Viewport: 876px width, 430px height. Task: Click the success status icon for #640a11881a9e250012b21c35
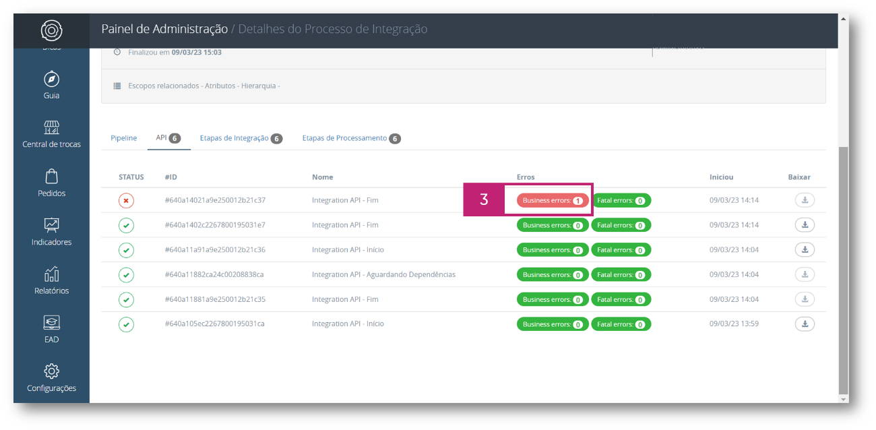(126, 299)
